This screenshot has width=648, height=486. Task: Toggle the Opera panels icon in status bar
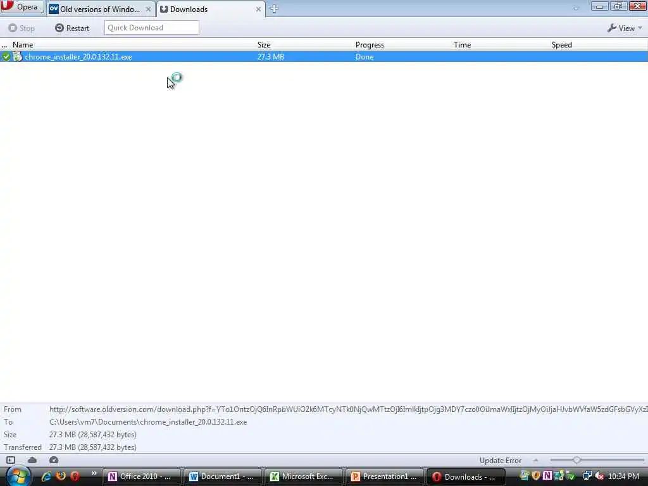[11, 460]
